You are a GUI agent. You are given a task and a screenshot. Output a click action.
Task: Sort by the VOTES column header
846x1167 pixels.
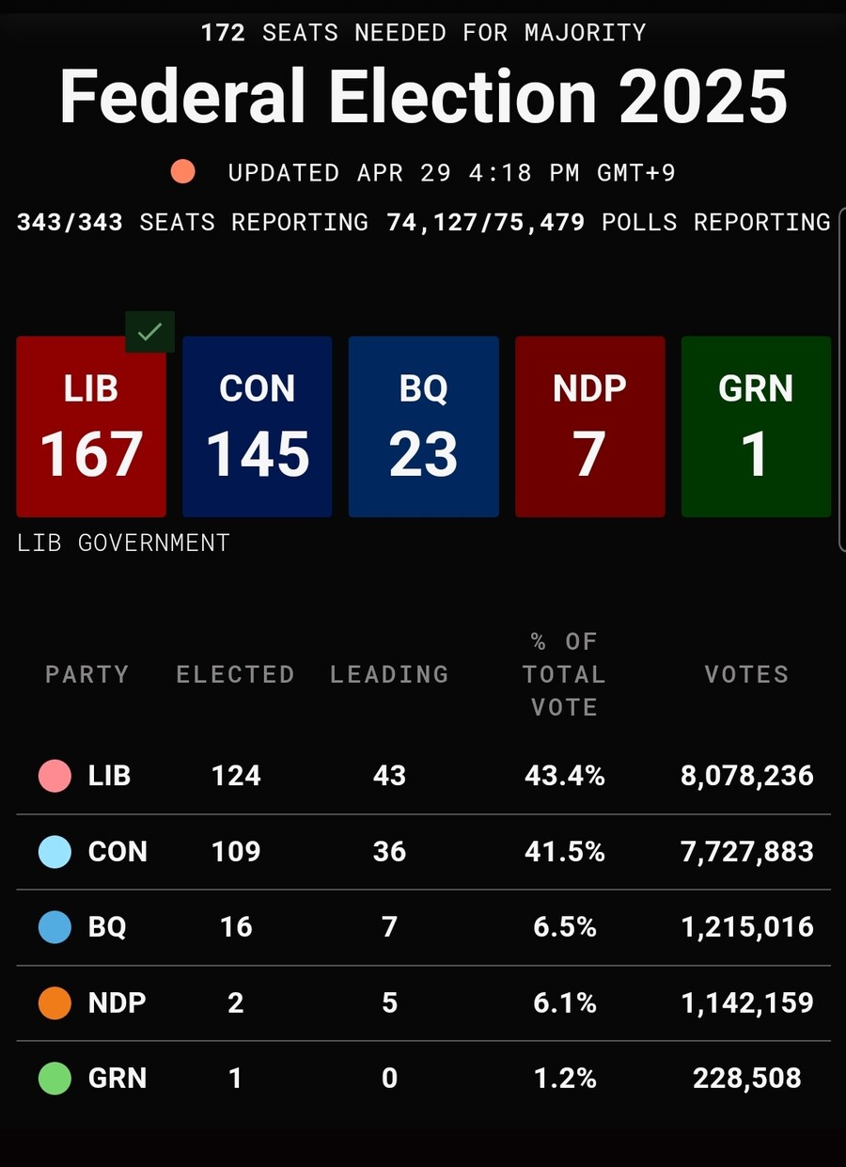click(746, 674)
